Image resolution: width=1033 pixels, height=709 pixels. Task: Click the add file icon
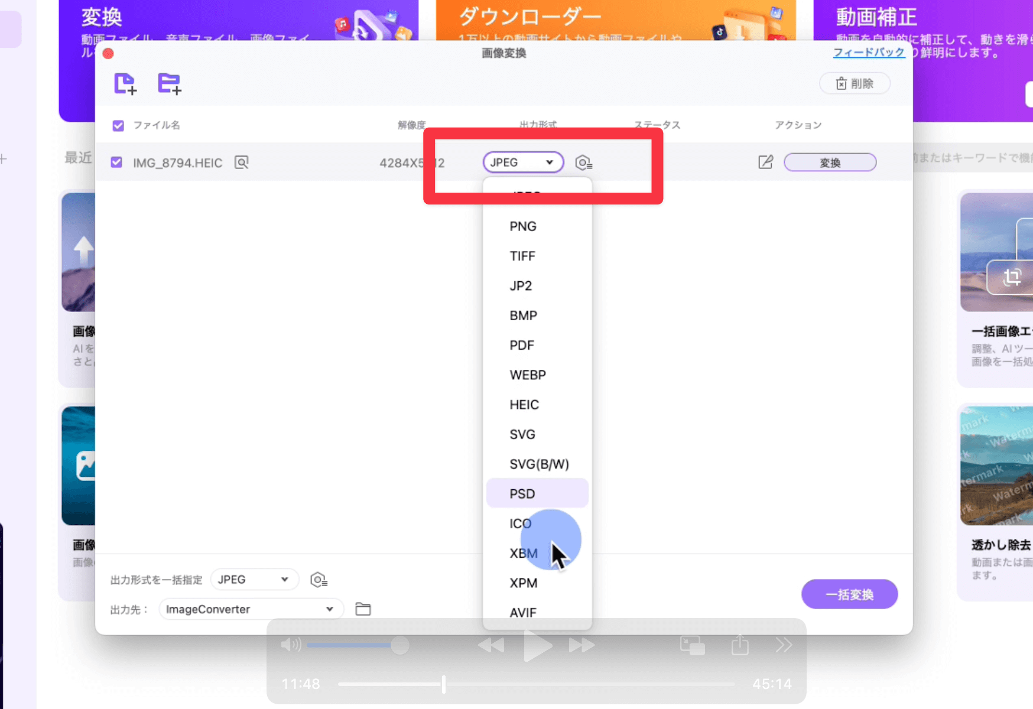(124, 83)
